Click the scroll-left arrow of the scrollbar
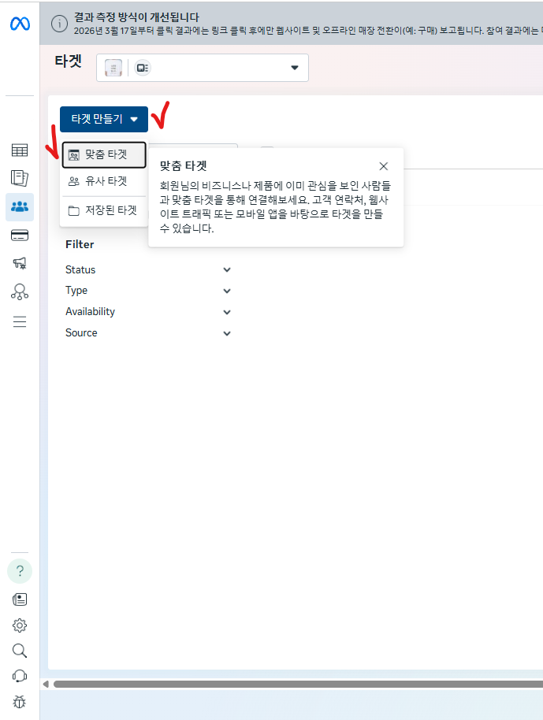The image size is (543, 720). click(46, 685)
